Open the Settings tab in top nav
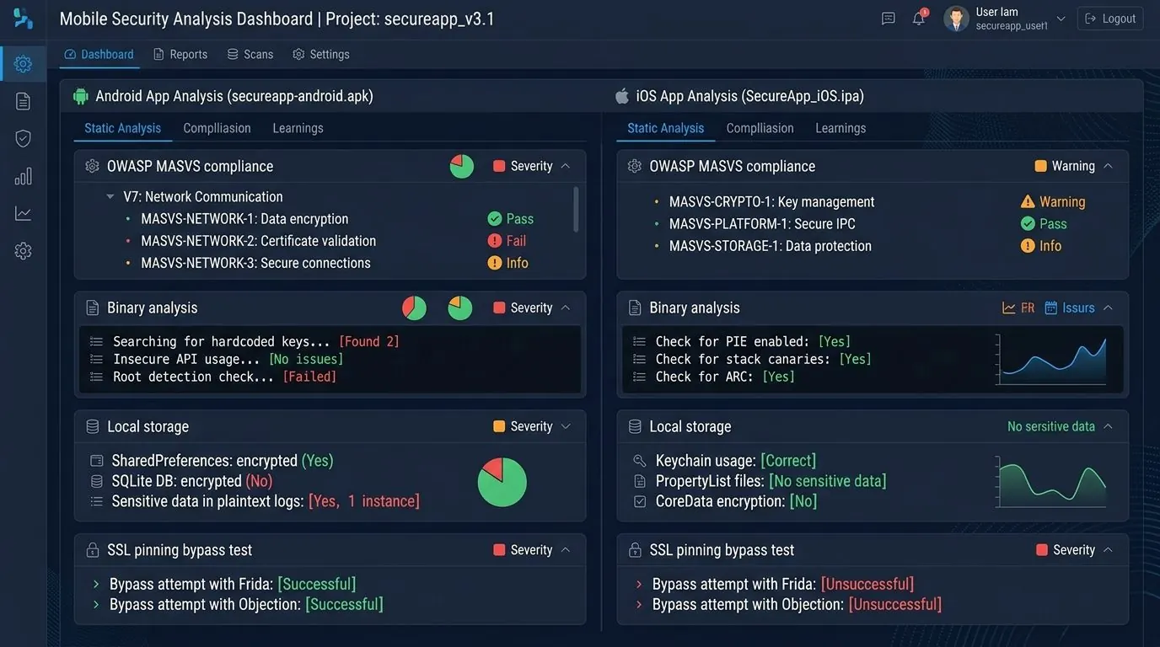This screenshot has height=647, width=1160. pos(321,54)
